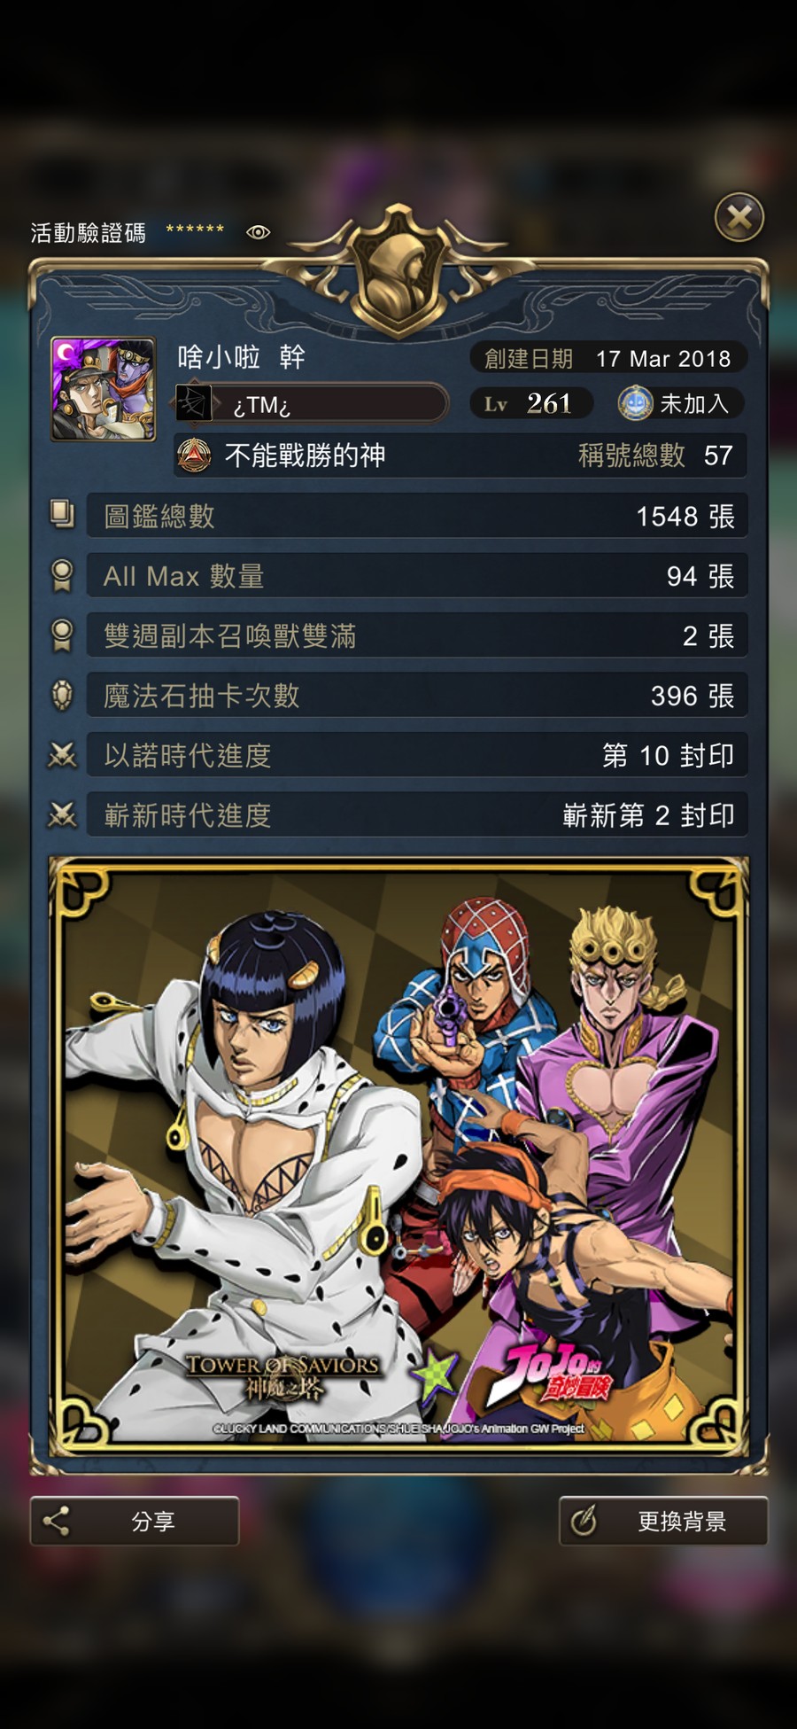This screenshot has width=797, height=1729.
Task: Tap the title badge icon beside 不能戰勝的神
Action: (x=194, y=456)
